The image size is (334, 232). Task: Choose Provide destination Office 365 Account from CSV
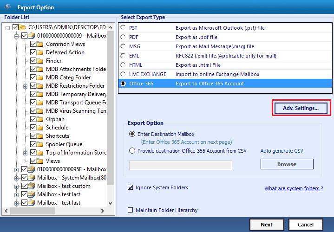pos(132,151)
